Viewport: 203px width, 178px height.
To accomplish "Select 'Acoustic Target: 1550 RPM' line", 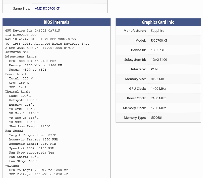I will 33,139.
